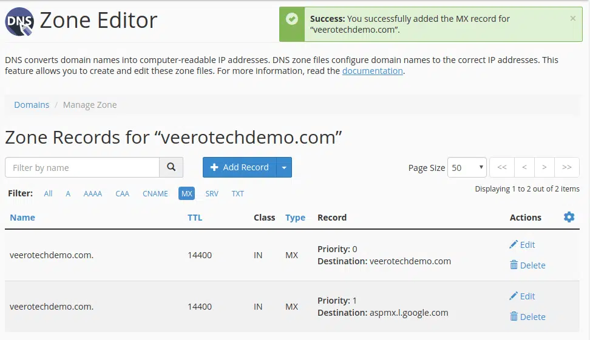Select the All filter
590x340 pixels.
pyautogui.click(x=48, y=193)
